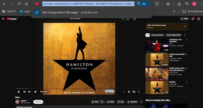Enter full screen mode
Viewport: 203px width, 108px height.
point(139,92)
